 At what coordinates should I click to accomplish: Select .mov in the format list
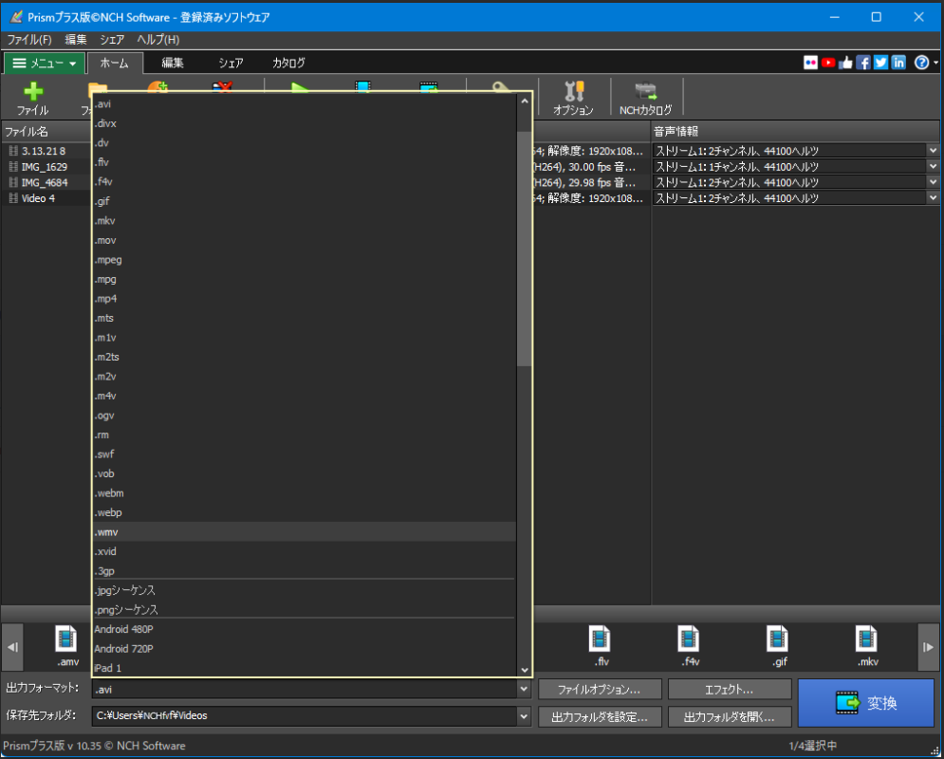point(304,240)
